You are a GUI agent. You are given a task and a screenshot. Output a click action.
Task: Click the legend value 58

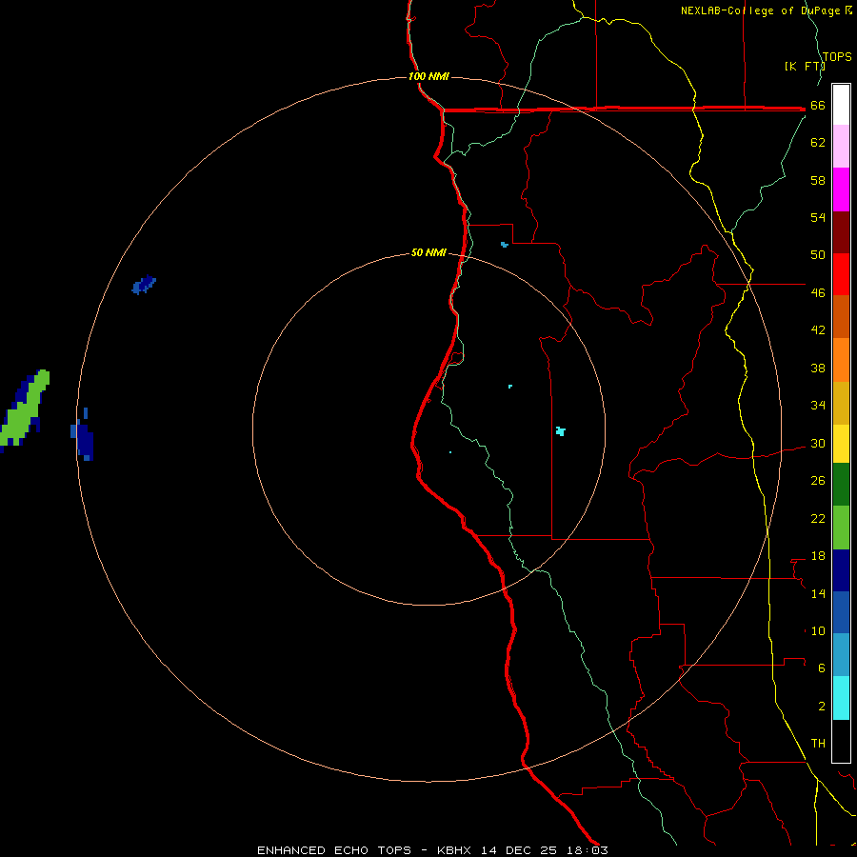tap(818, 180)
